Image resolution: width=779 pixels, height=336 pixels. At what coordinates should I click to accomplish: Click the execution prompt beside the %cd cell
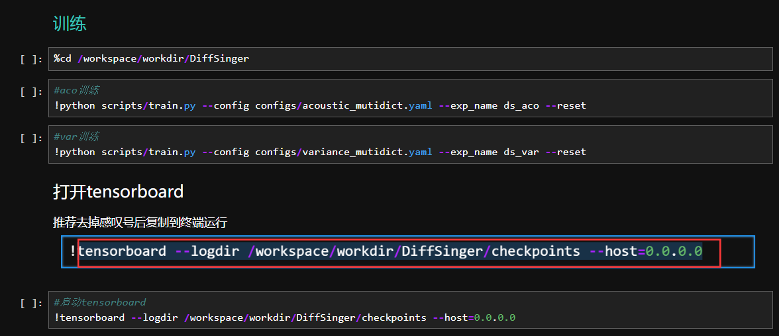click(x=31, y=60)
